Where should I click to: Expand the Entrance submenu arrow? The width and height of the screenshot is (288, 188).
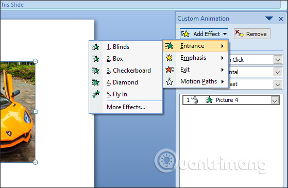click(223, 46)
